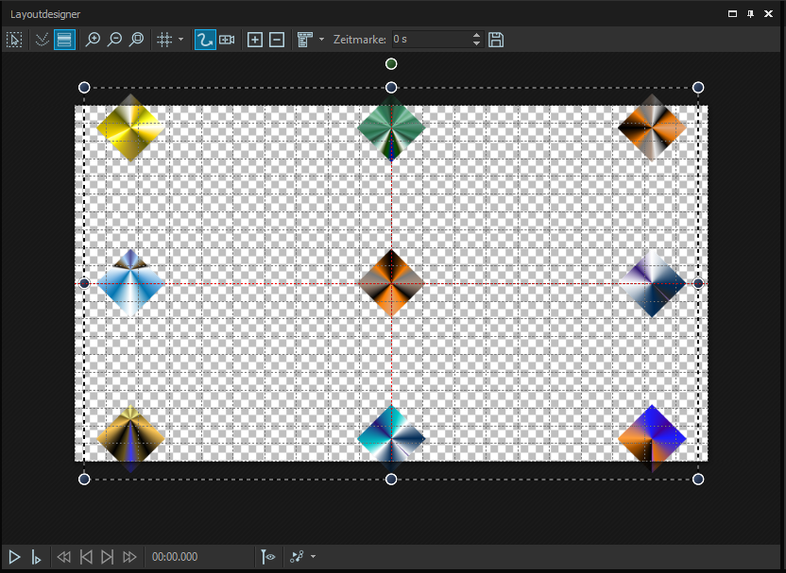Open the path nodes dropdown in bottom bar

tap(313, 557)
